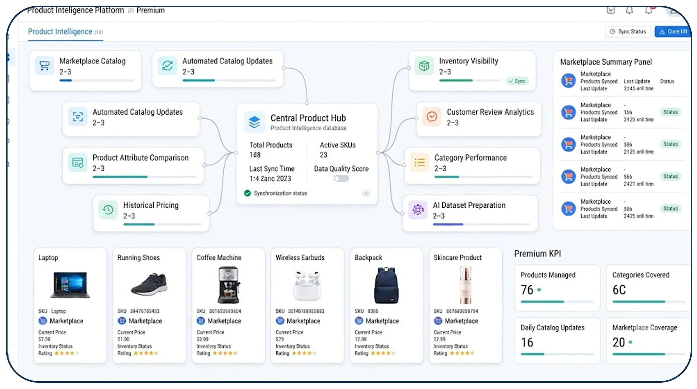Click the Running Shoes price $1.90
Screen dimensions: 697x389
(x=124, y=339)
